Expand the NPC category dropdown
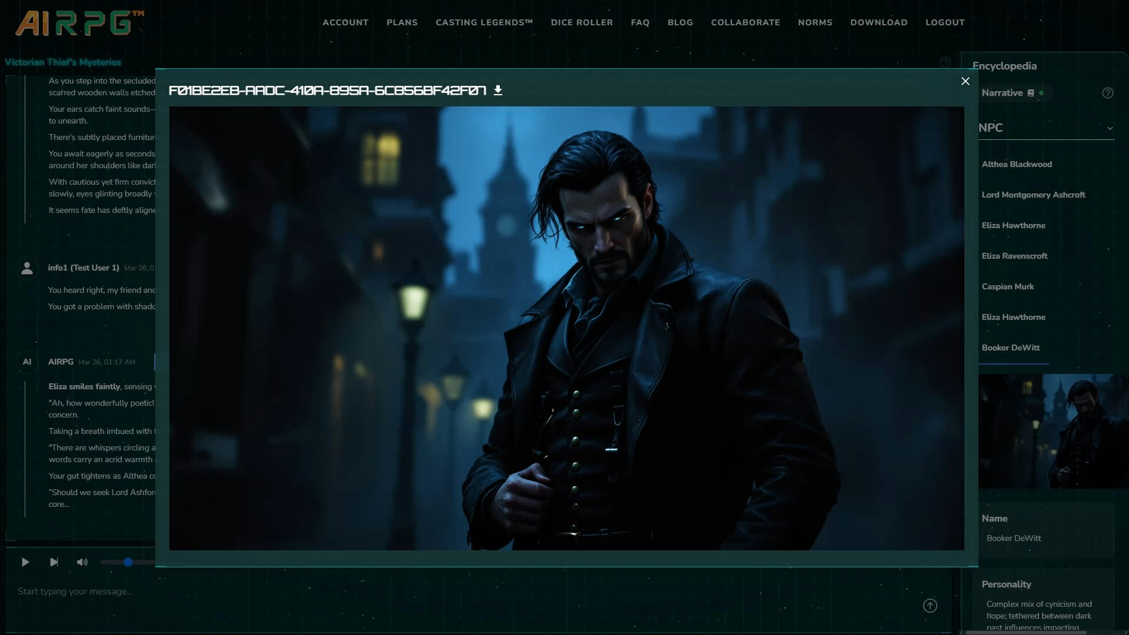This screenshot has width=1129, height=635. [x=1109, y=128]
